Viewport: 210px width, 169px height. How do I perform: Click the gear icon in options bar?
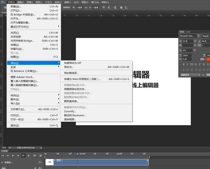coord(121,7)
